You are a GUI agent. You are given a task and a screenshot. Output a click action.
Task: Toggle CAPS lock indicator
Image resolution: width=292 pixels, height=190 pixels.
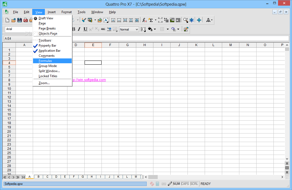point(185,184)
